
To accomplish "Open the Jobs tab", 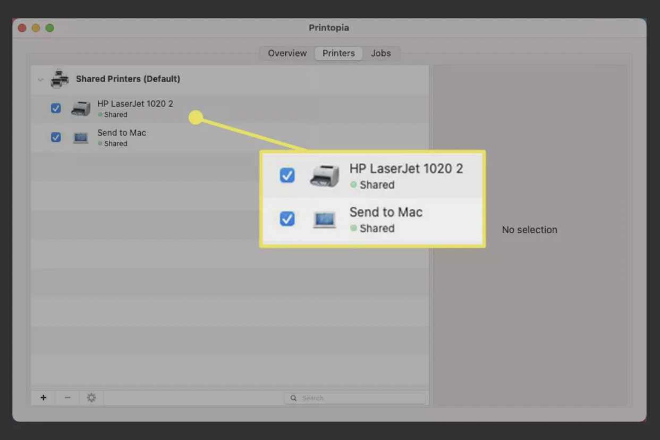I will pyautogui.click(x=380, y=53).
